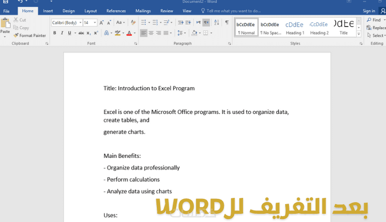Undo last action in Quick Access toolbar

pos(20,2)
